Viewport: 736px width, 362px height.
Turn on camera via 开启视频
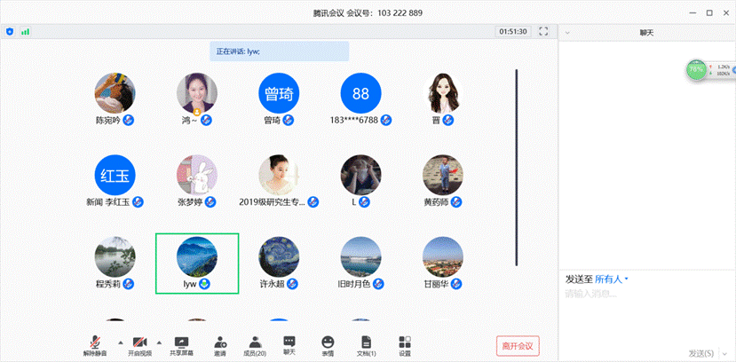[138, 344]
